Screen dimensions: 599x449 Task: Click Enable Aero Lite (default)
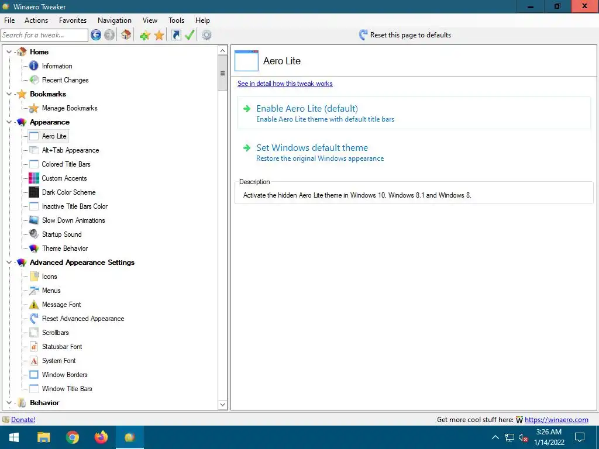[414, 113]
